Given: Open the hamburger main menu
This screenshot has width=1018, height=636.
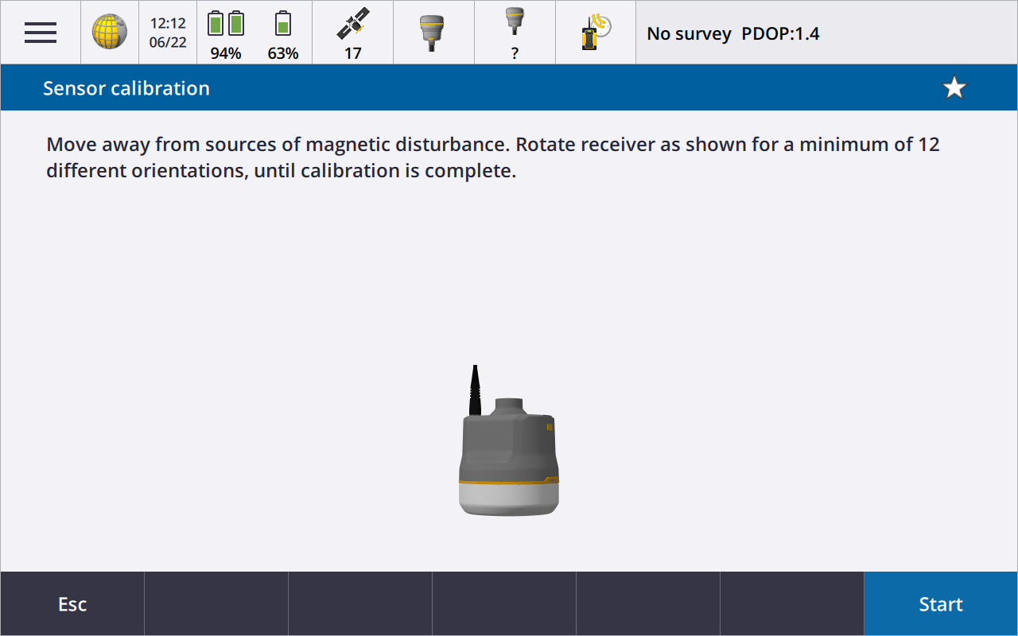Looking at the screenshot, I should point(40,33).
